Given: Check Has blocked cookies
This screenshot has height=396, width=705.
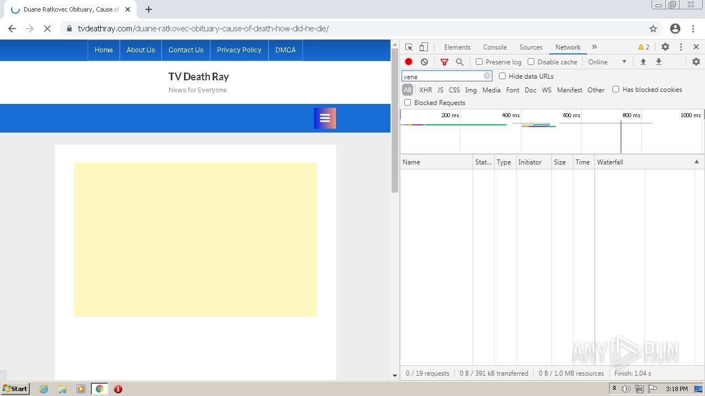Looking at the screenshot, I should click(x=616, y=89).
